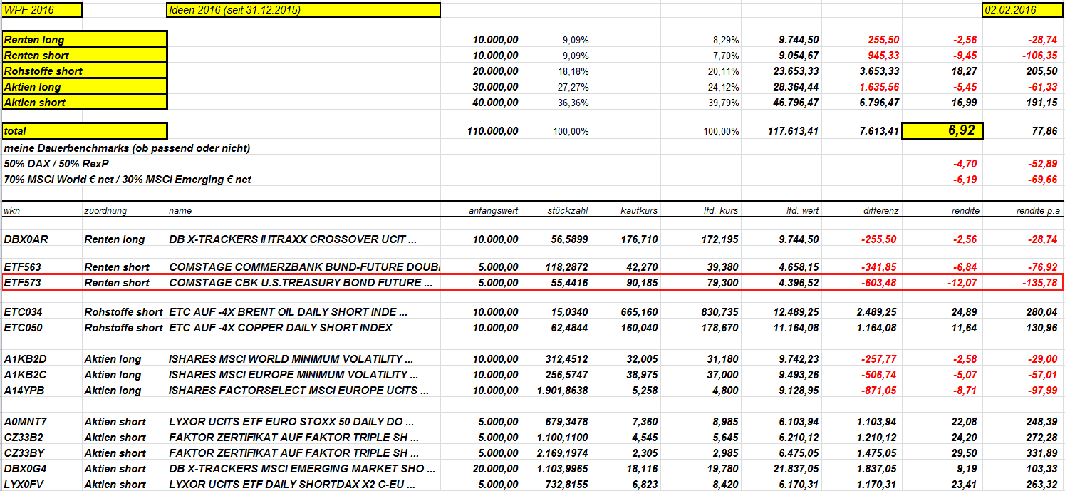Select the 'lfd. wert' column header
Screen dimensions: 1065x491
[803, 211]
